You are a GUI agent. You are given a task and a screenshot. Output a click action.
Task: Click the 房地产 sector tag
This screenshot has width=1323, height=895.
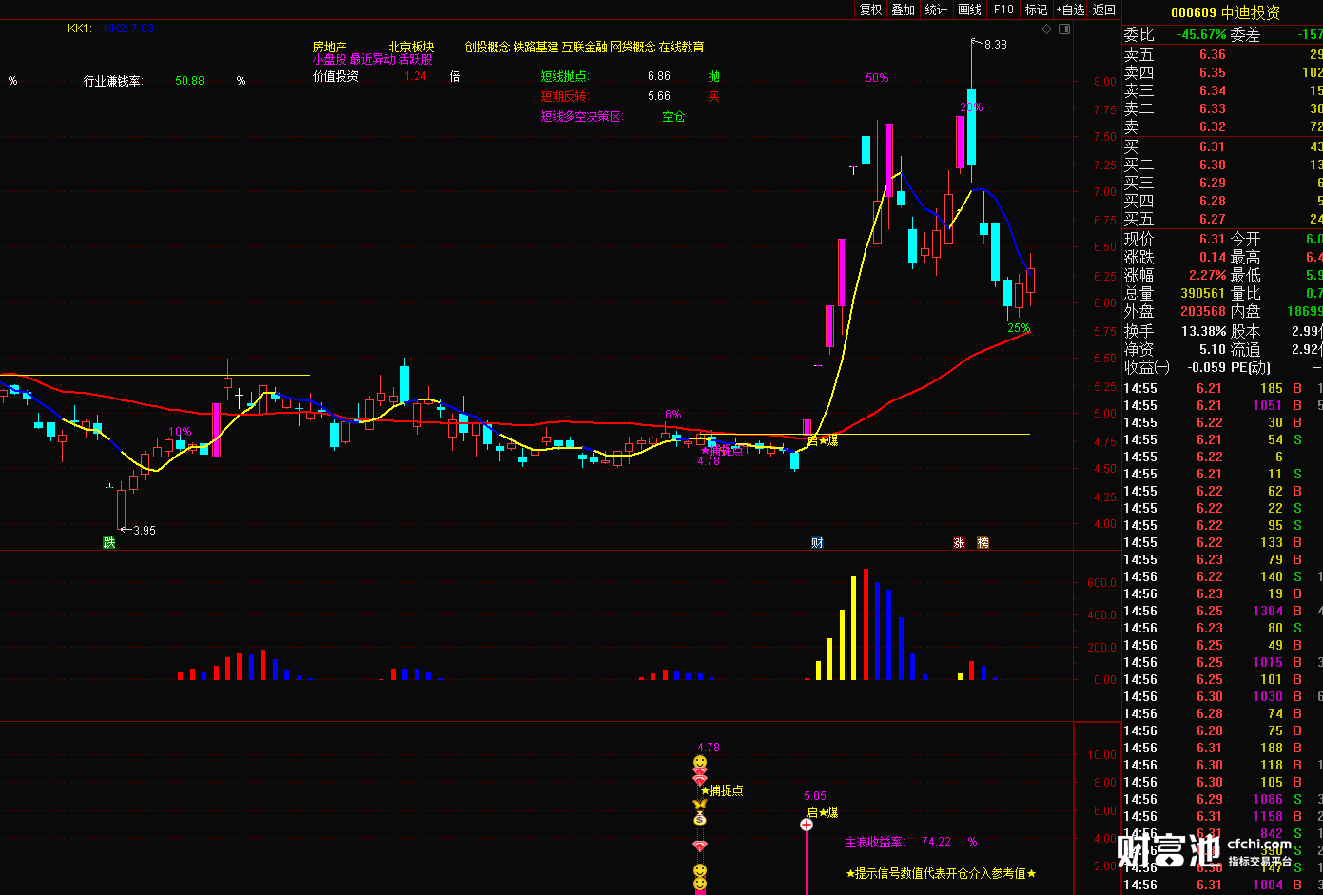(x=330, y=47)
